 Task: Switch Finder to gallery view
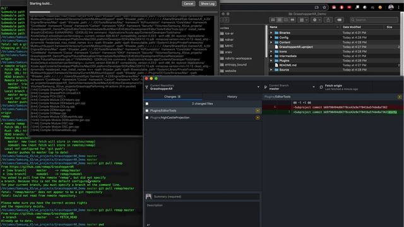tap(292, 20)
